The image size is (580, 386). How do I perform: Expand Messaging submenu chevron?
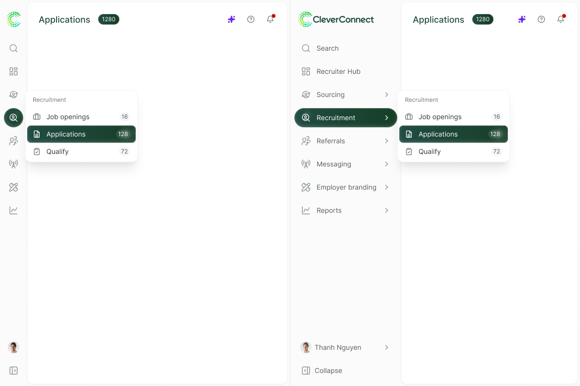coord(387,164)
